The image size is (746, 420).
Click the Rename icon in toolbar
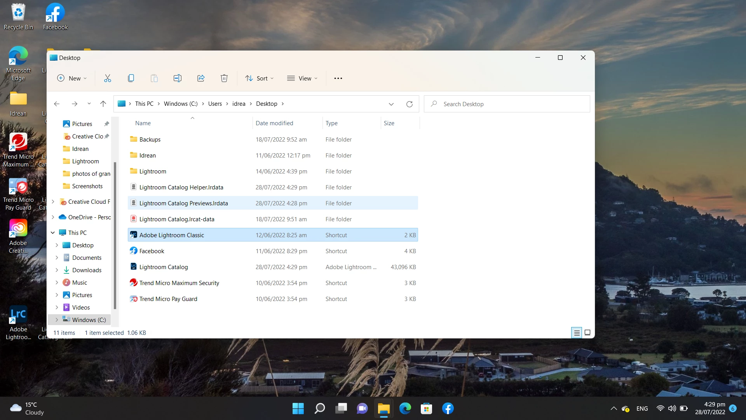pyautogui.click(x=178, y=78)
